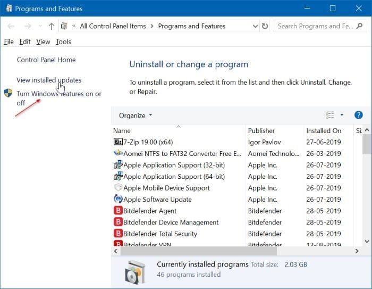Expand the breadcrumb arrow after All Control Panel Items
The width and height of the screenshot is (372, 289).
click(152, 26)
